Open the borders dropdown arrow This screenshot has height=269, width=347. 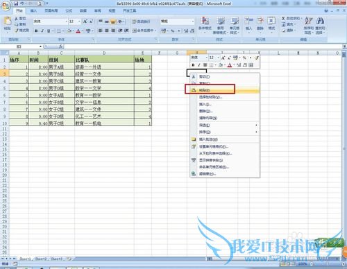pyautogui.click(x=63, y=31)
